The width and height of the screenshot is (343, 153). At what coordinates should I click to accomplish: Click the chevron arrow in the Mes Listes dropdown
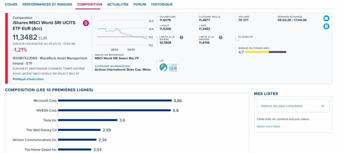pyautogui.click(x=323, y=106)
